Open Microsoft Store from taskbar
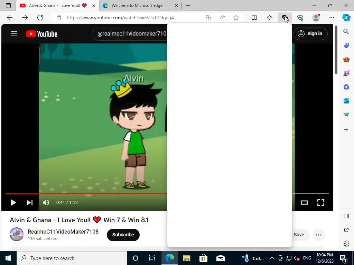The width and height of the screenshot is (354, 265). pyautogui.click(x=203, y=258)
